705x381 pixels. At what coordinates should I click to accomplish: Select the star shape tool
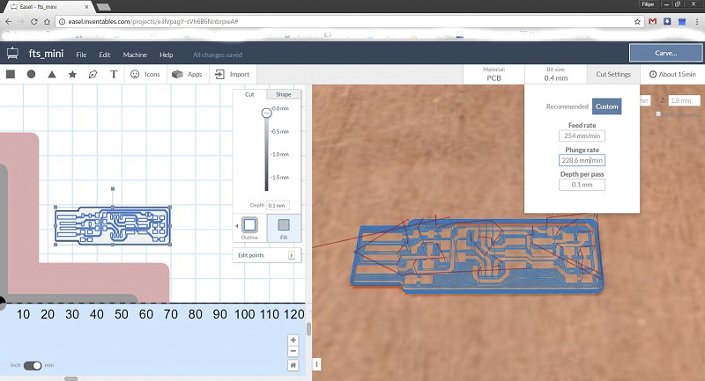coord(72,74)
